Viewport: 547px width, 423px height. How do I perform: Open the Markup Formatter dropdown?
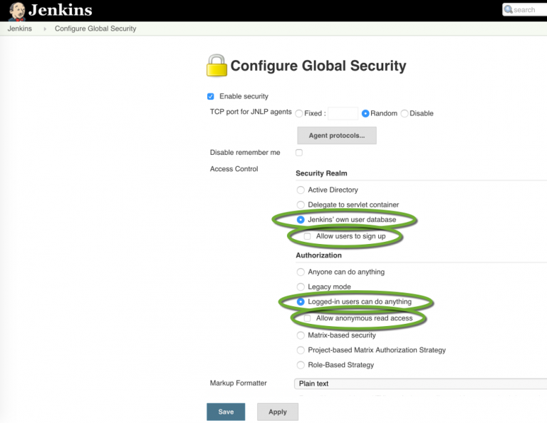point(420,384)
